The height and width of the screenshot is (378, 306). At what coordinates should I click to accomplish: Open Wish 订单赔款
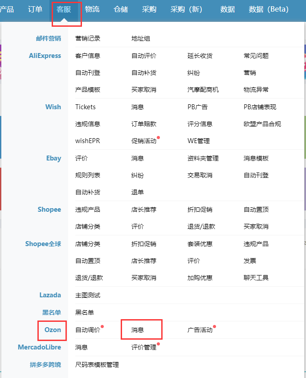[144, 124]
